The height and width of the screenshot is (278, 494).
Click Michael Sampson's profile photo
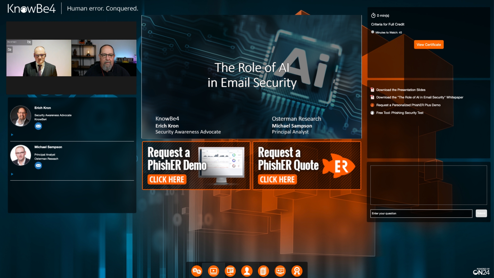click(21, 155)
